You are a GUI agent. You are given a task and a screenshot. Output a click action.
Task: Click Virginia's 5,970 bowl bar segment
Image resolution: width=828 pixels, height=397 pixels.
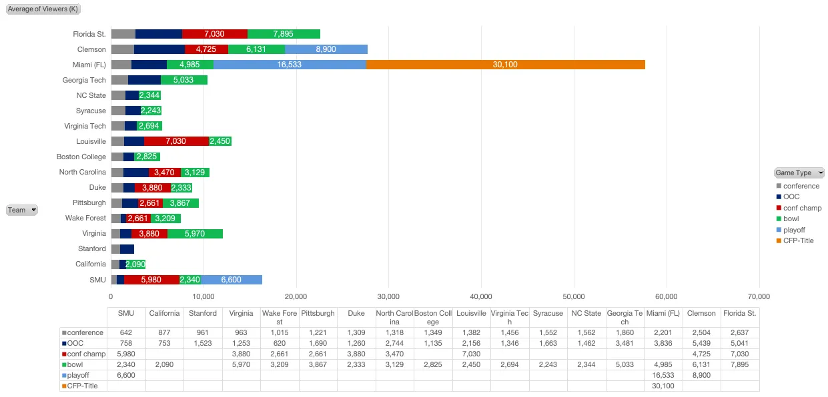point(195,234)
